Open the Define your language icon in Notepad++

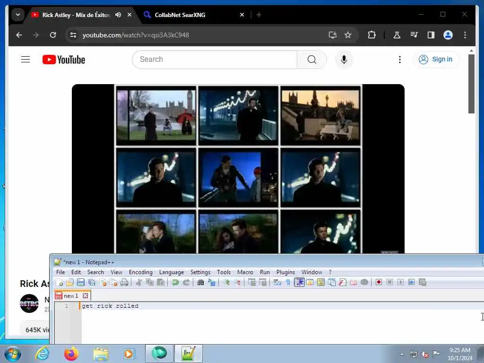pyautogui.click(x=310, y=282)
